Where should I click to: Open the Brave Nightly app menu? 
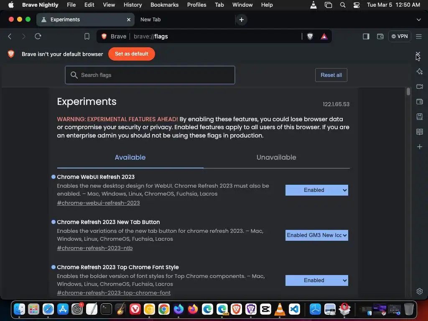(x=40, y=5)
